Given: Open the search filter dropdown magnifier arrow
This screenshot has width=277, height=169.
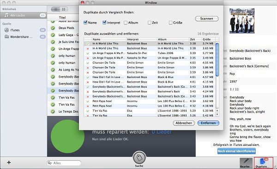Looking at the screenshot, I should tap(49, 163).
